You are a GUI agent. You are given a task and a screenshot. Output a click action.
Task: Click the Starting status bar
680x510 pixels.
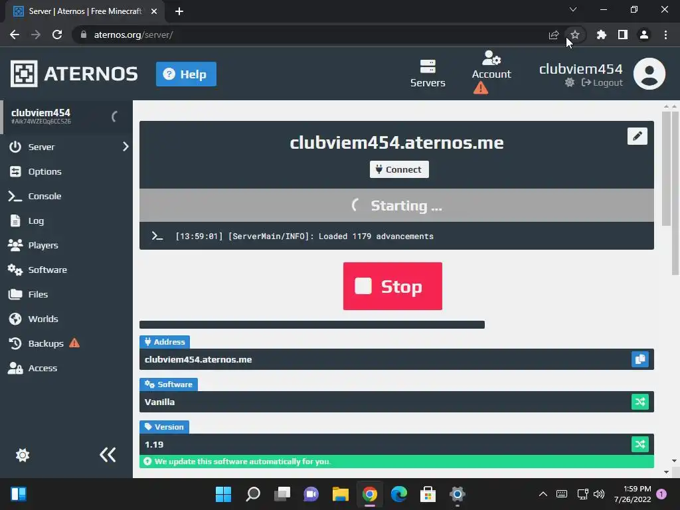(396, 205)
